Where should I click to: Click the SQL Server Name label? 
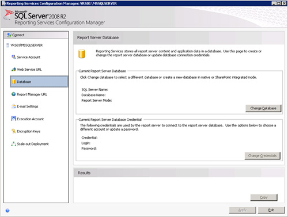94,90
